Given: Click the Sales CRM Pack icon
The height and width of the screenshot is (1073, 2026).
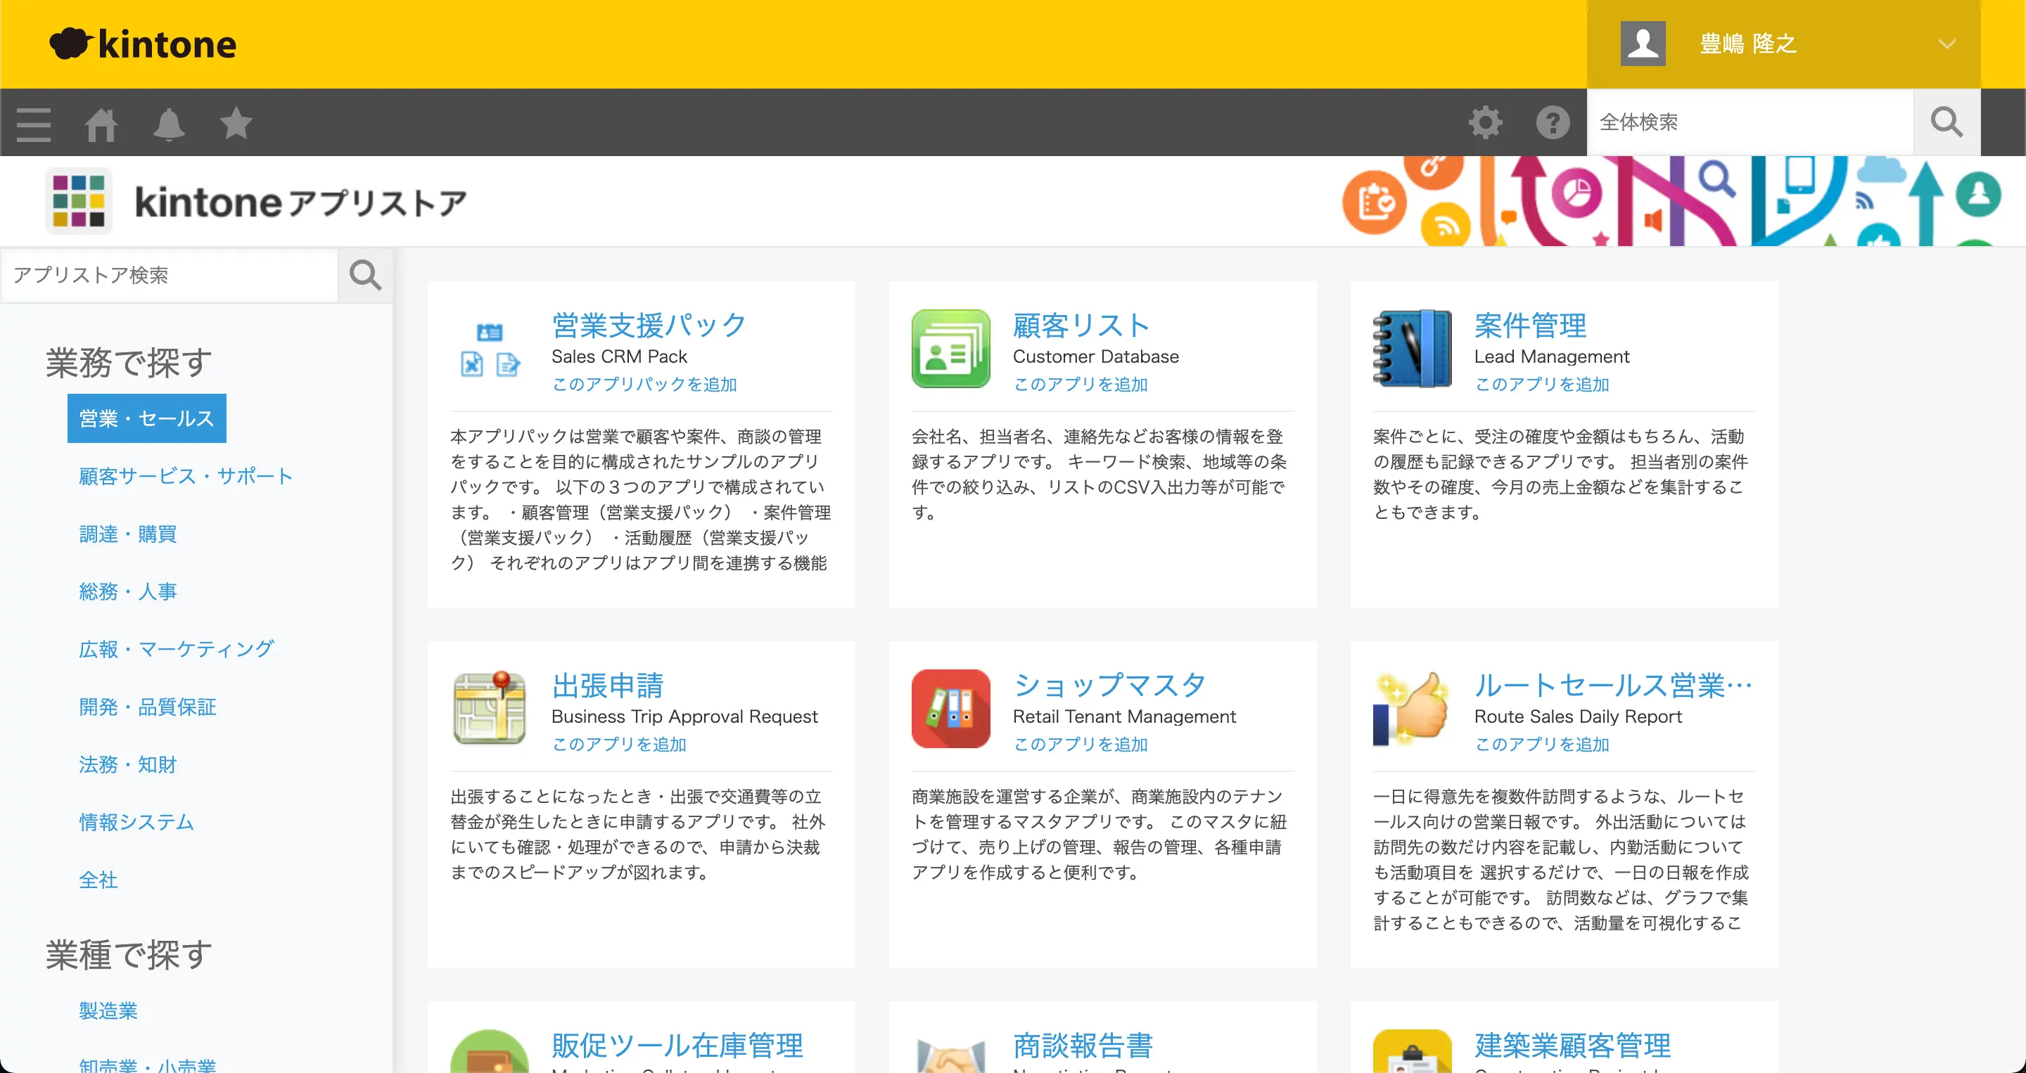Looking at the screenshot, I should pyautogui.click(x=489, y=349).
